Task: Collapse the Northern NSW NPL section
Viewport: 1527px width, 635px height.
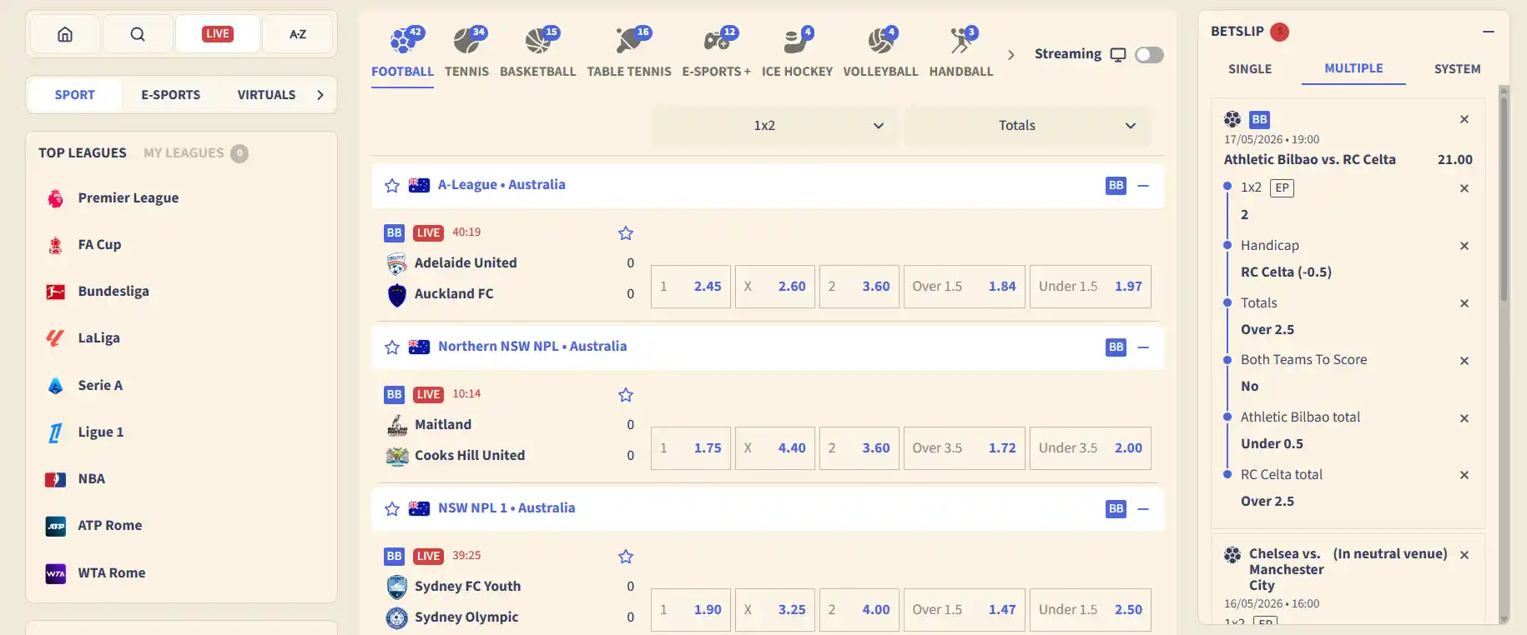Action: pos(1143,347)
